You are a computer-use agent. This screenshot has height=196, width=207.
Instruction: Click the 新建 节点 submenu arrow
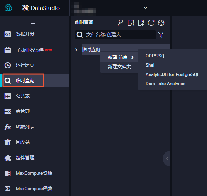point(133,57)
